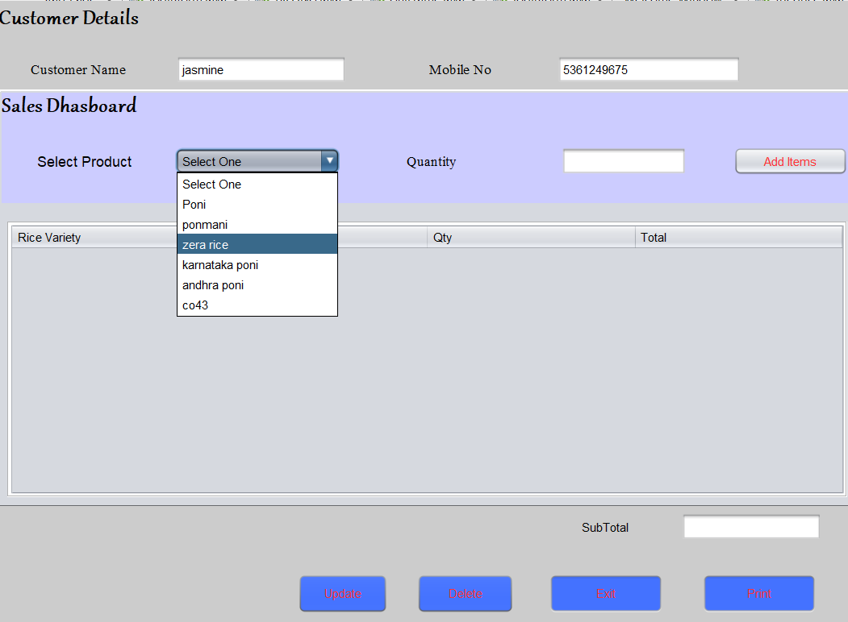Click the Mobile No input showing 5361249675
Viewport: 848px width, 622px height.
coord(648,68)
